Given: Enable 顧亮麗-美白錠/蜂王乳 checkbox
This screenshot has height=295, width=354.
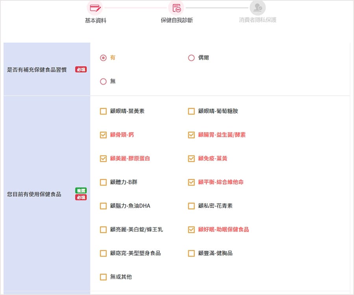Looking at the screenshot, I should pos(103,229).
